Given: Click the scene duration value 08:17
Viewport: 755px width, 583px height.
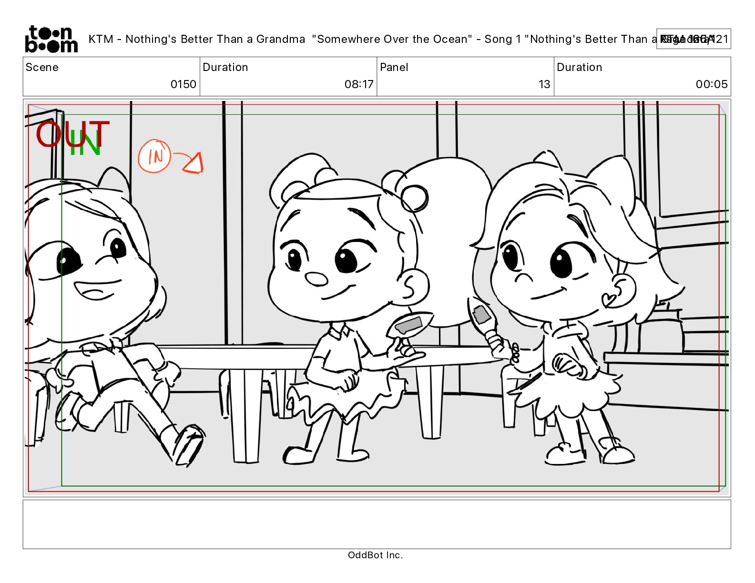Looking at the screenshot, I should tap(359, 84).
